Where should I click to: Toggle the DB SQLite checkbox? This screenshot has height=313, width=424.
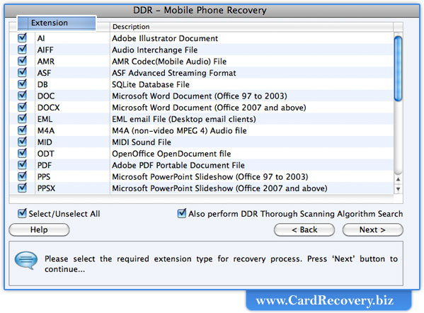(22, 84)
